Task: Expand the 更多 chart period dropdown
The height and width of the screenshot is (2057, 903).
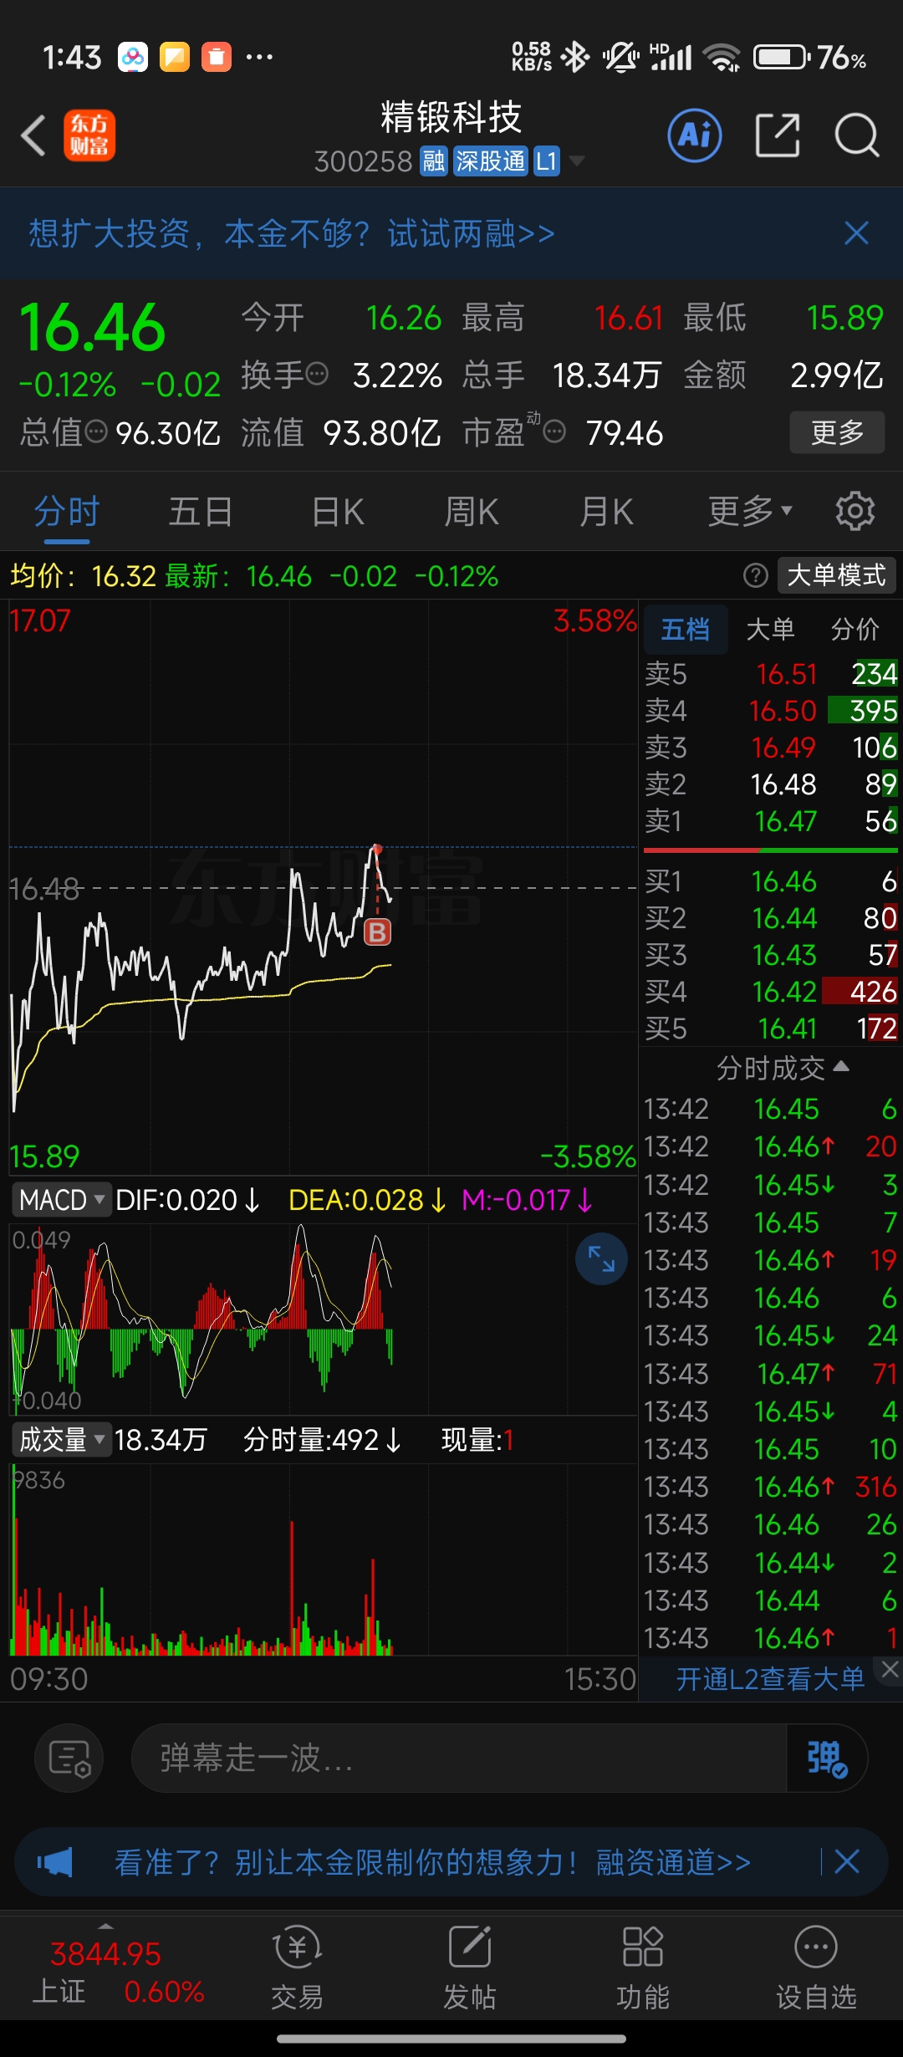Action: [750, 512]
